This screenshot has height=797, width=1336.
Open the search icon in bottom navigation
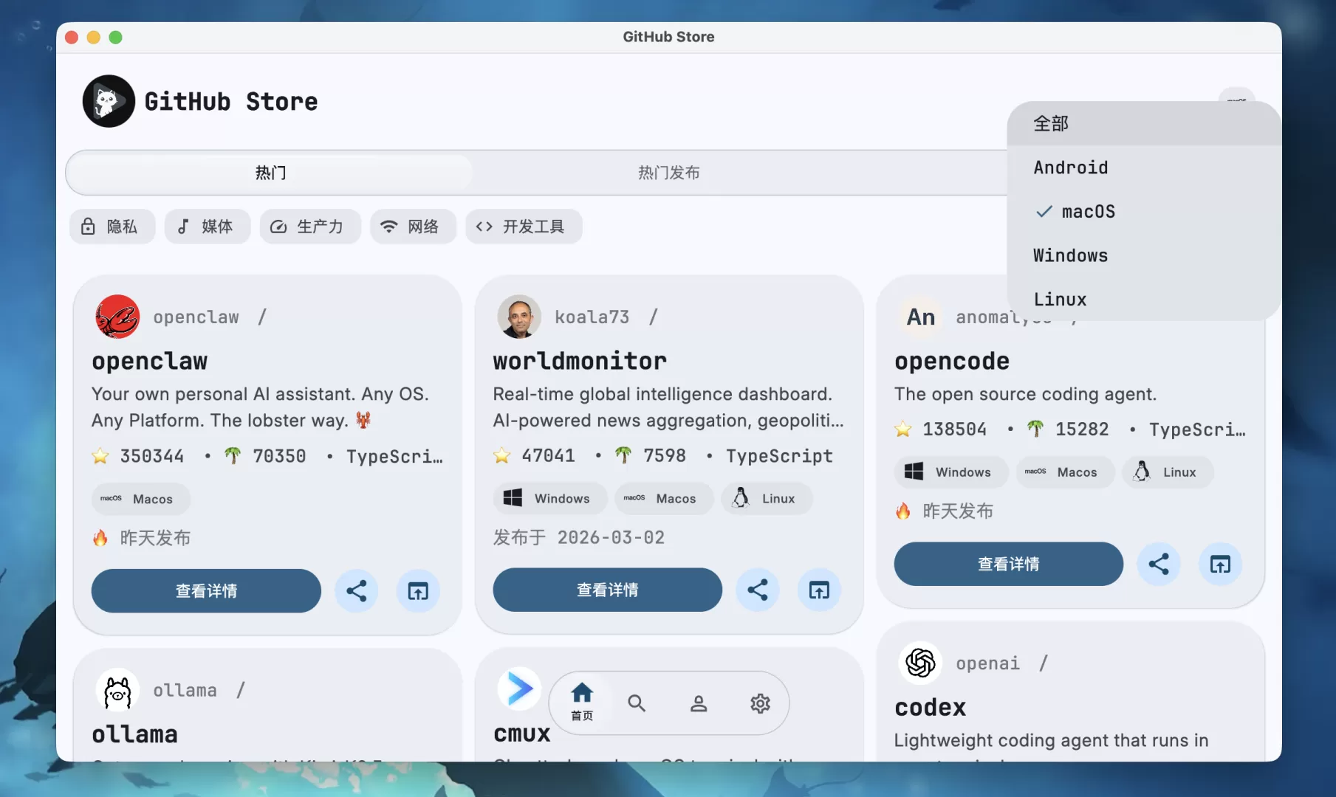tap(636, 703)
